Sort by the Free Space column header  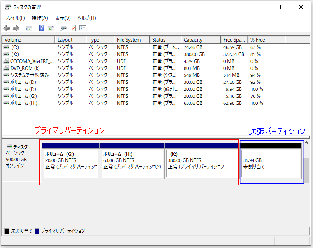(234, 40)
